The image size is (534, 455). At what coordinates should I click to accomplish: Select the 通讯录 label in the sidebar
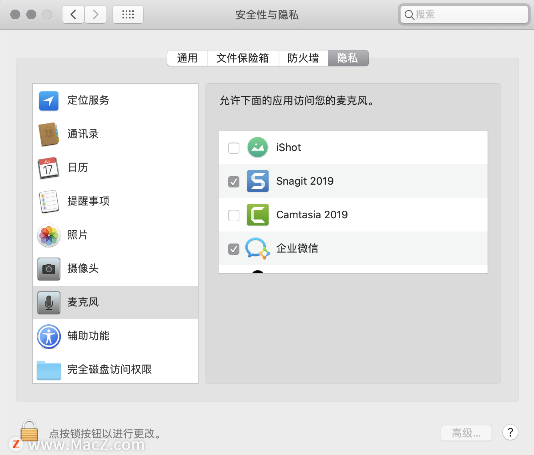pos(83,134)
